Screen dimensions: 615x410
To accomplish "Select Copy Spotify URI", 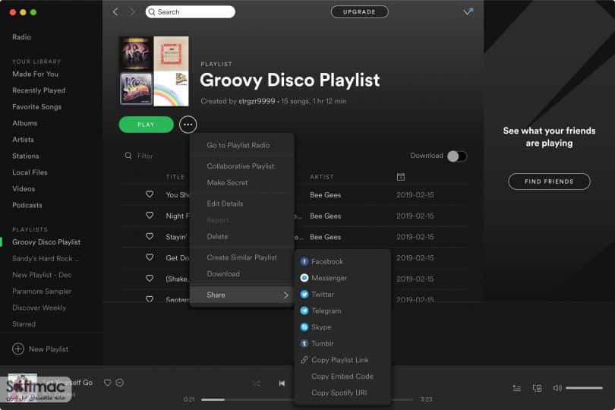I will [339, 393].
